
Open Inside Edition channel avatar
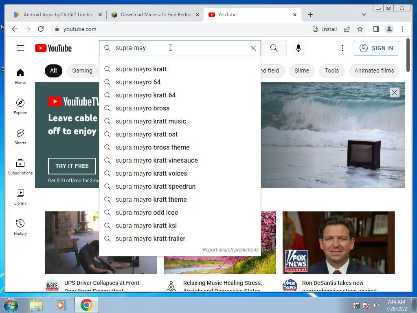click(x=53, y=286)
